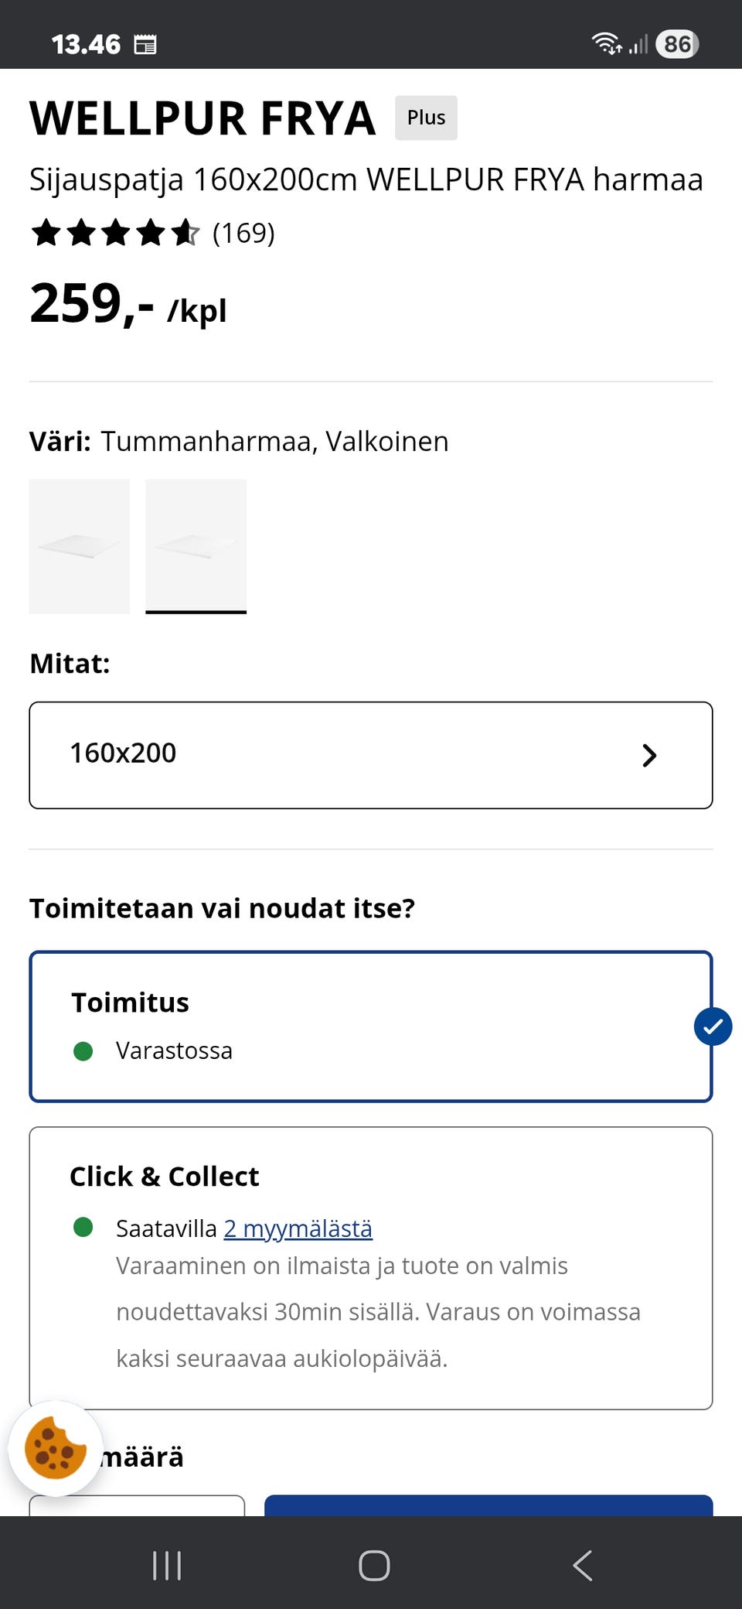Tap the Android back navigation button
Viewport: 742px width, 1609px height.
coord(583,1565)
